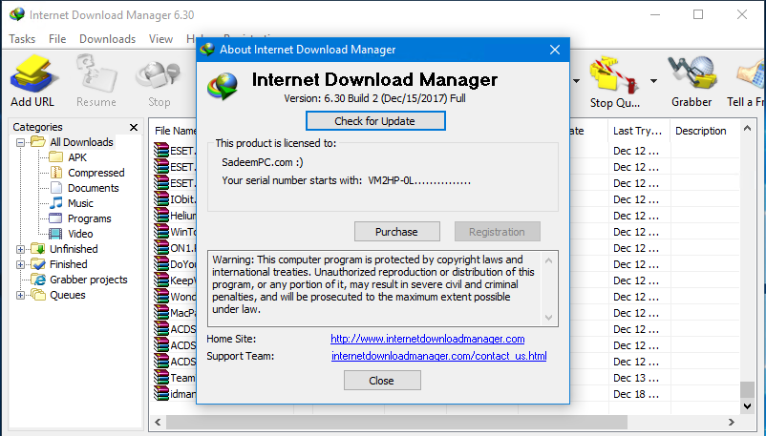Select the Team download row
The width and height of the screenshot is (766, 436).
point(175,378)
